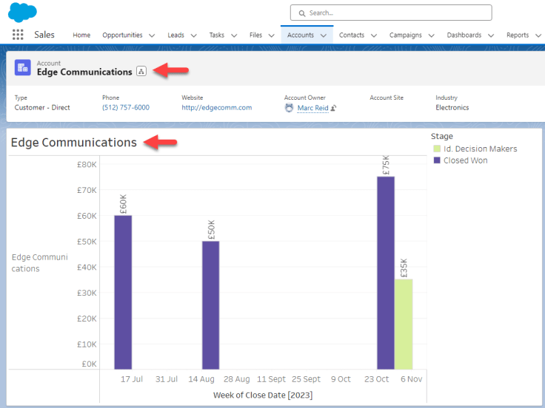Viewport: 545px width, 408px height.
Task: Go to the Home tab
Action: tap(81, 35)
